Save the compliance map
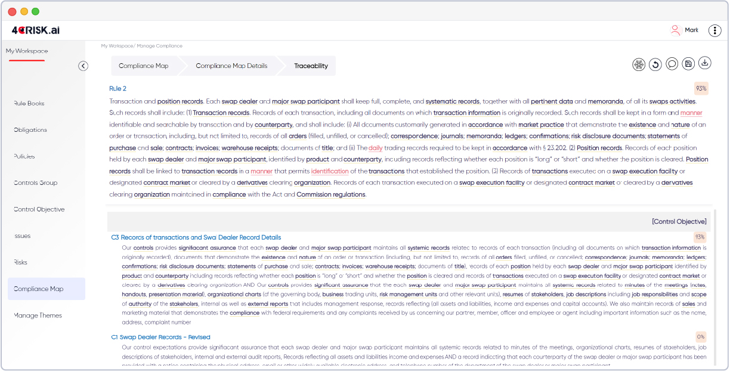The image size is (730, 371). [x=688, y=64]
